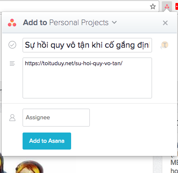Screen dimensions: 178x173
Task: Click the assignee person silhouette icon
Action: click(x=12, y=118)
